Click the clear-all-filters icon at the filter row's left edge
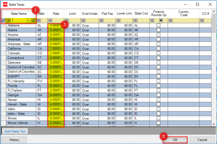 4,20
